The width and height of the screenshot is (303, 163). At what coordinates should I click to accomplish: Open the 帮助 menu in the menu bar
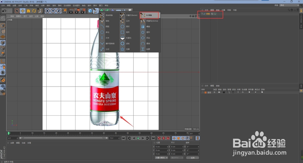point(106,5)
